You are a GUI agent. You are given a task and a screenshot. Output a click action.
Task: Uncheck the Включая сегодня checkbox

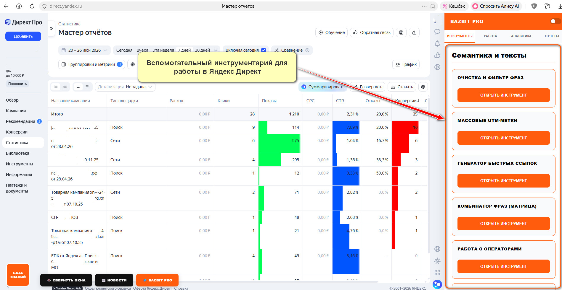tap(263, 50)
